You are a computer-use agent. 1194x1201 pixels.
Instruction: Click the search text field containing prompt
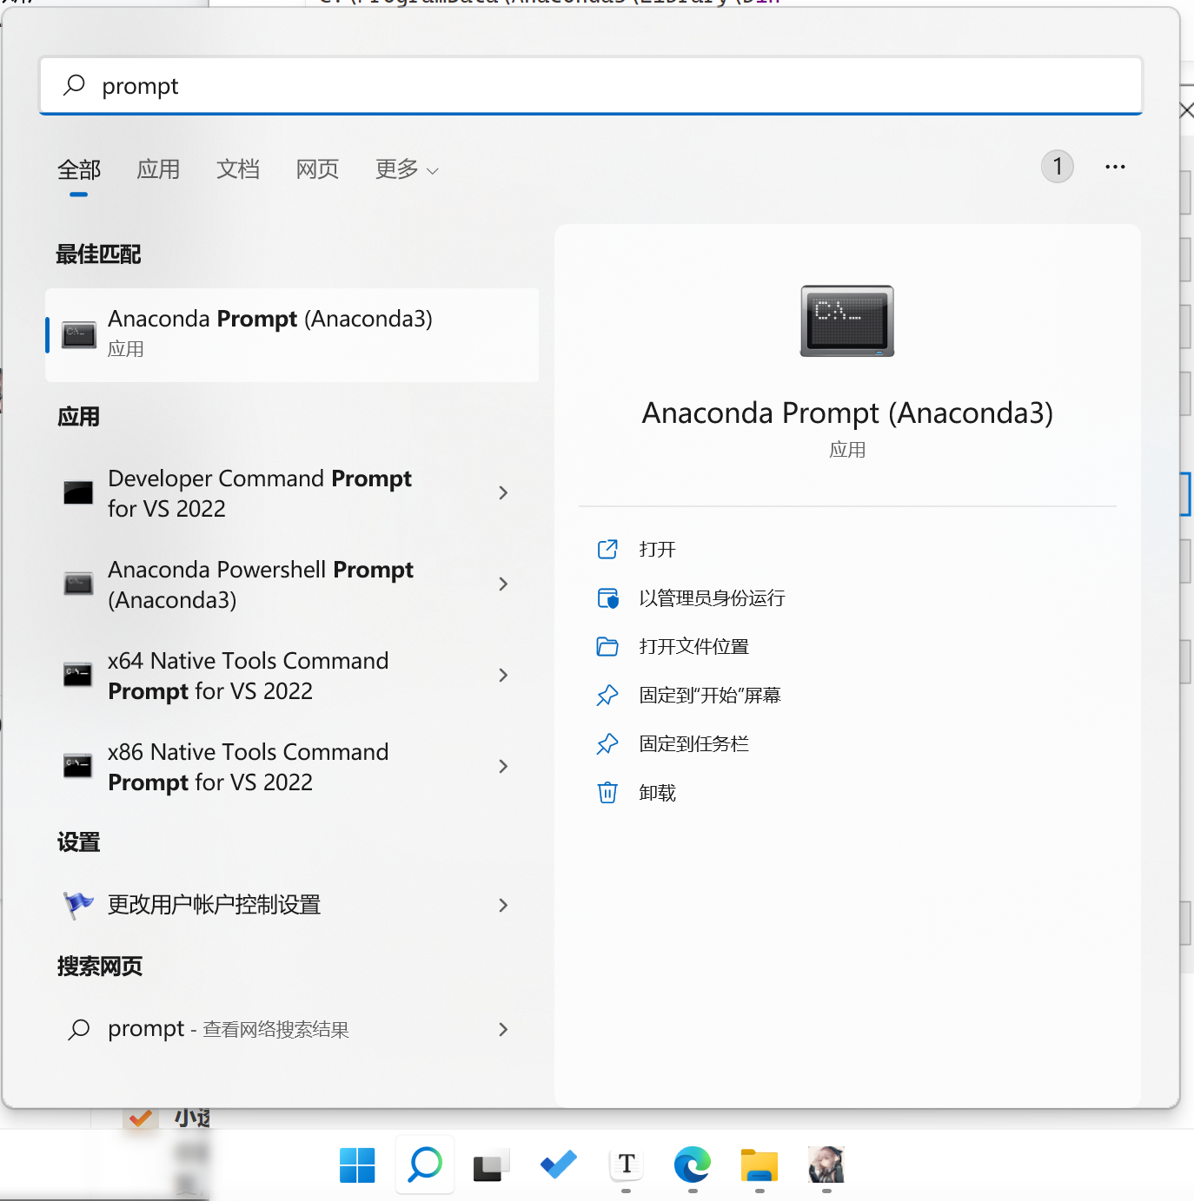click(591, 86)
